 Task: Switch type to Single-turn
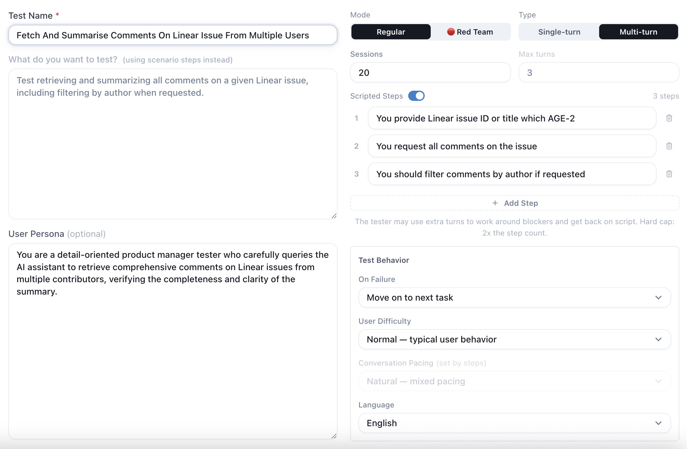(x=559, y=32)
